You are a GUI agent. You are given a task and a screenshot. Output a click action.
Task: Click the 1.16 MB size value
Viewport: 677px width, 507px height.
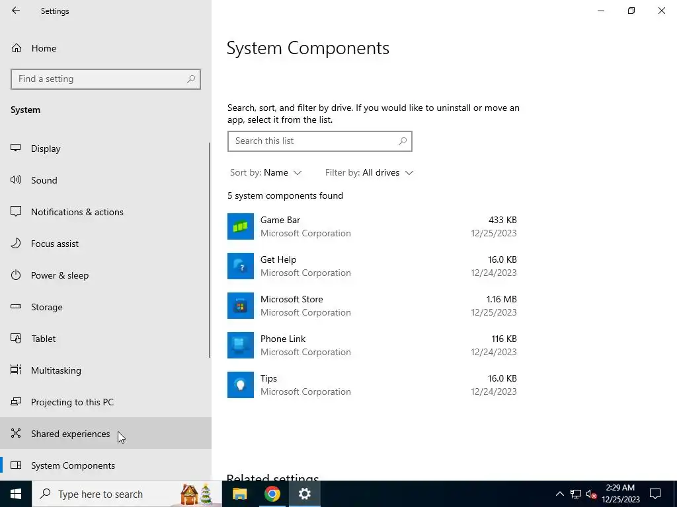pyautogui.click(x=502, y=299)
